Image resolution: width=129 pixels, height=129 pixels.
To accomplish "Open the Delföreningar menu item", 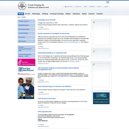I will pos(36,14).
